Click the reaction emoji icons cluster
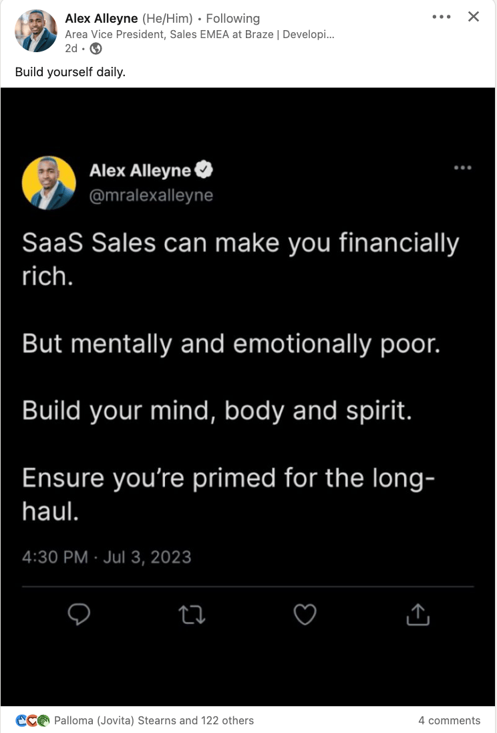 [x=33, y=720]
